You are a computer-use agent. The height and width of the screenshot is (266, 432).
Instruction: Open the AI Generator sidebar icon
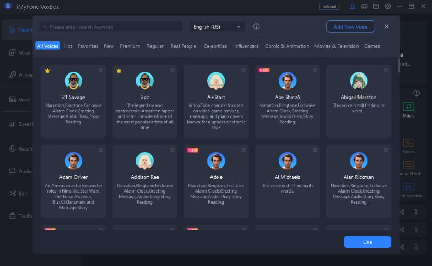[12, 75]
